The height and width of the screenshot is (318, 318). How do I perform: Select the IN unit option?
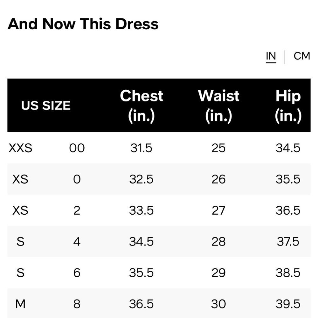point(271,56)
